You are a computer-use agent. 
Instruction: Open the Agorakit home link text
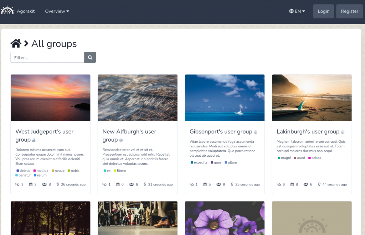[26, 11]
